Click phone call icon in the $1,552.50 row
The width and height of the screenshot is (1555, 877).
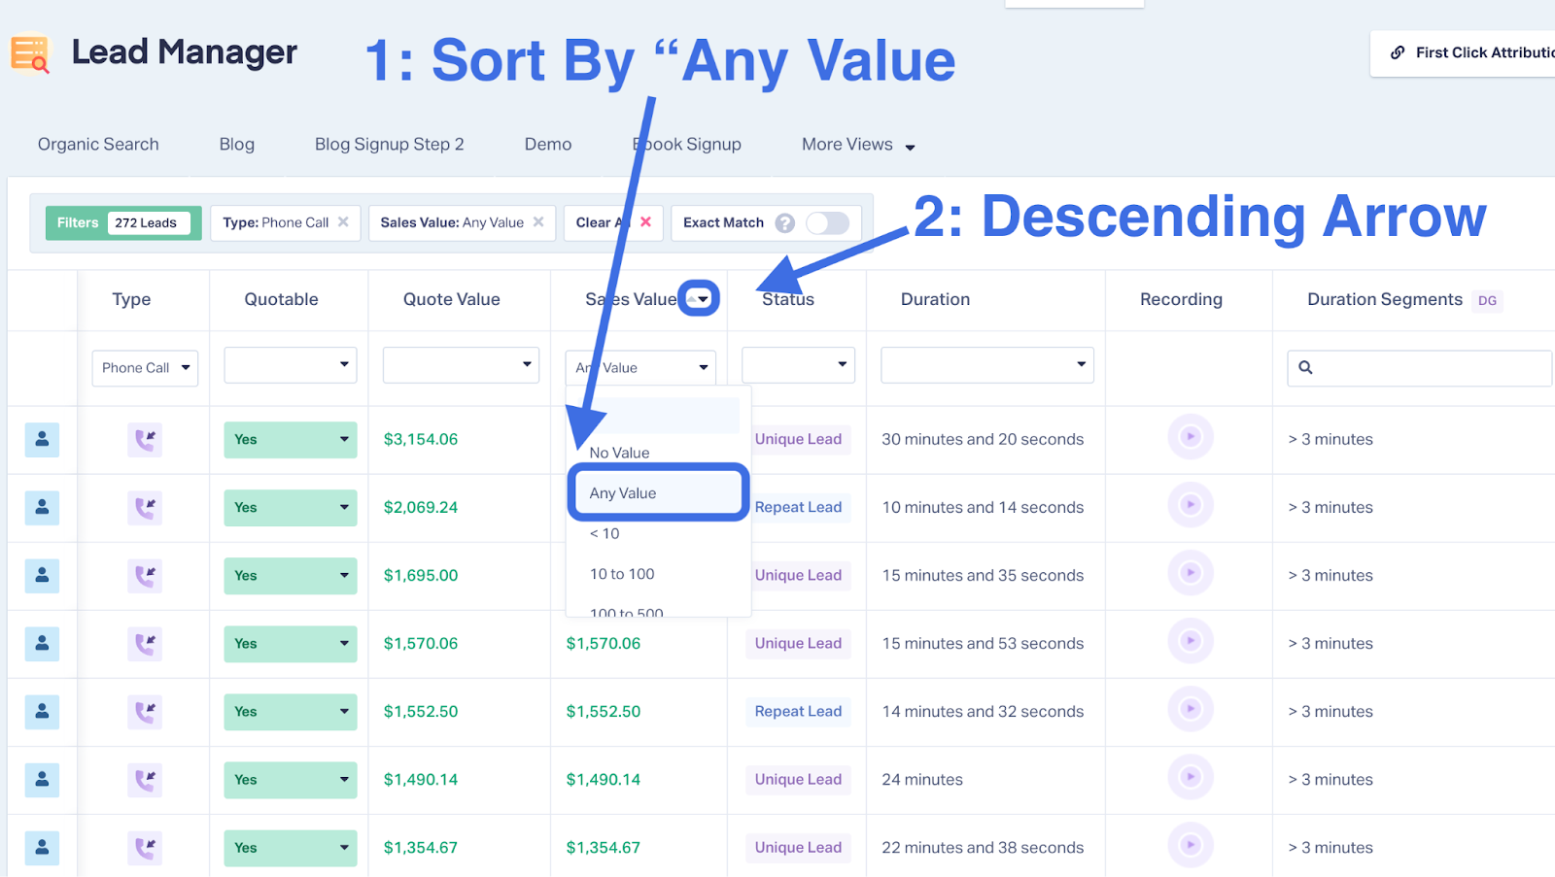pyautogui.click(x=145, y=712)
